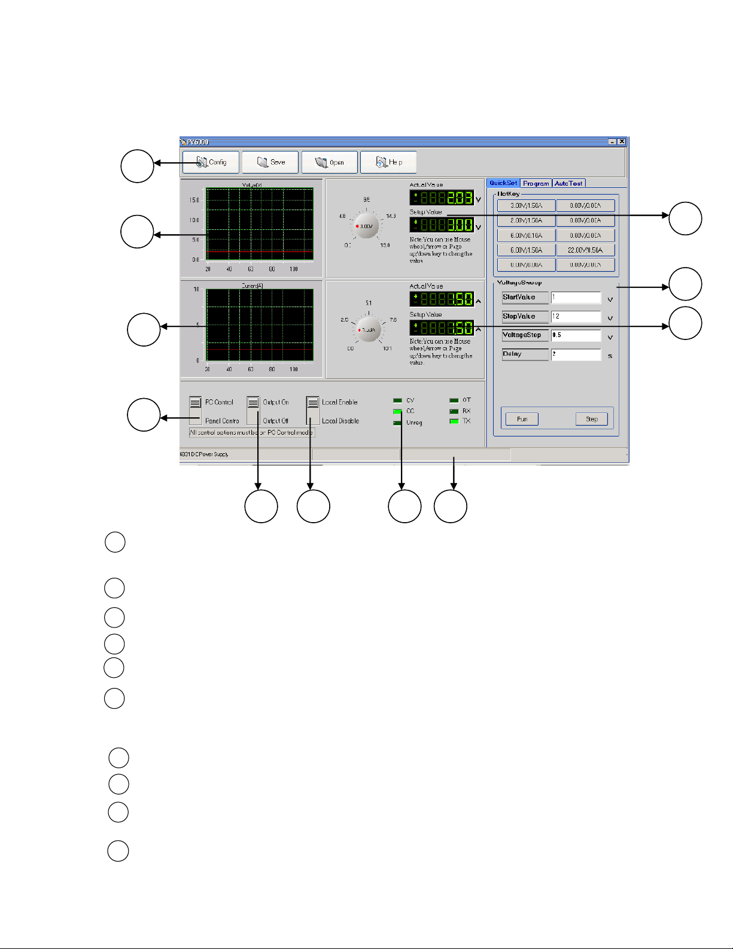
Task: Click the '5.1' mark on current knob
Action: [x=369, y=303]
